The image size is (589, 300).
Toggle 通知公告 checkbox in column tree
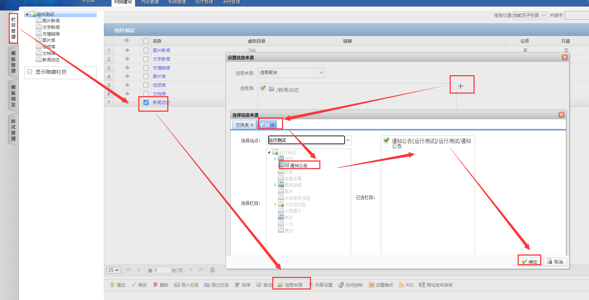coord(287,165)
